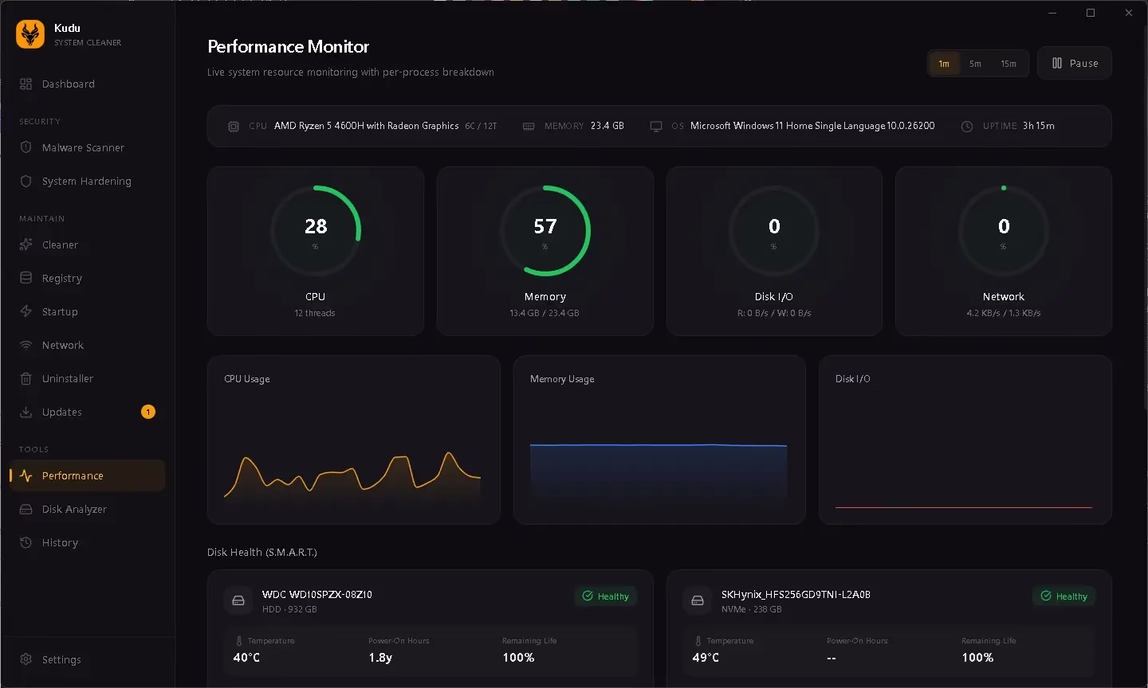Open the Dashboard page
The image size is (1148, 688).
[x=68, y=84]
